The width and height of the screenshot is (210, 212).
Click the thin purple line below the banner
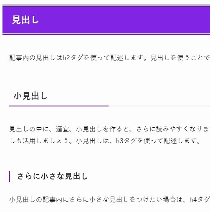point(106,34)
